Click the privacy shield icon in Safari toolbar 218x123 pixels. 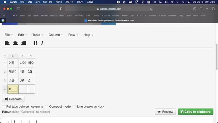pos(61,9)
